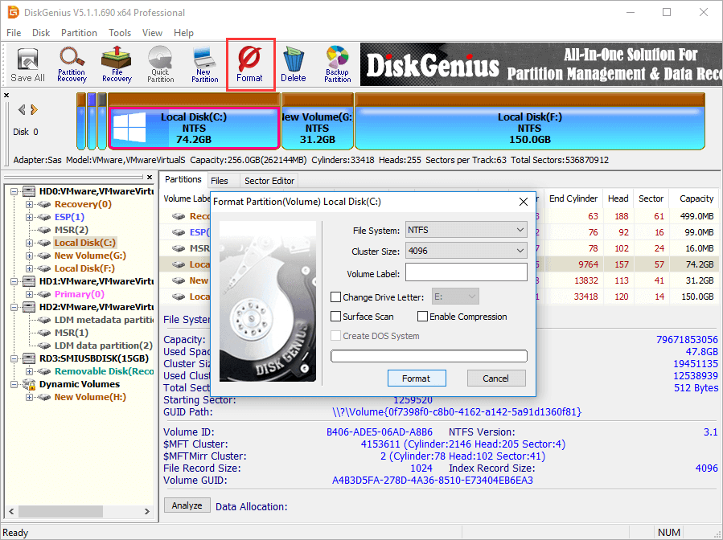Screen dimensions: 723x540
Task: Open the Tools menu
Action: click(x=120, y=33)
